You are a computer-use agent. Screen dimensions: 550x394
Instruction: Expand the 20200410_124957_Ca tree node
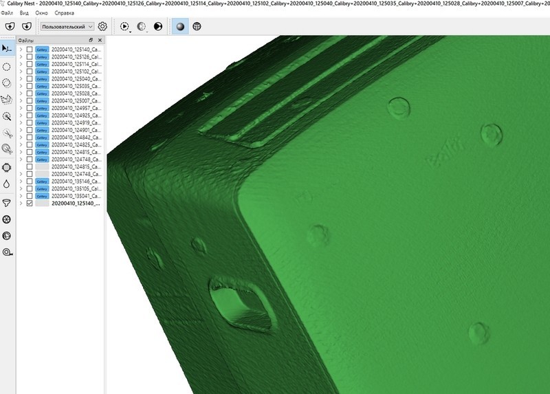pos(21,108)
